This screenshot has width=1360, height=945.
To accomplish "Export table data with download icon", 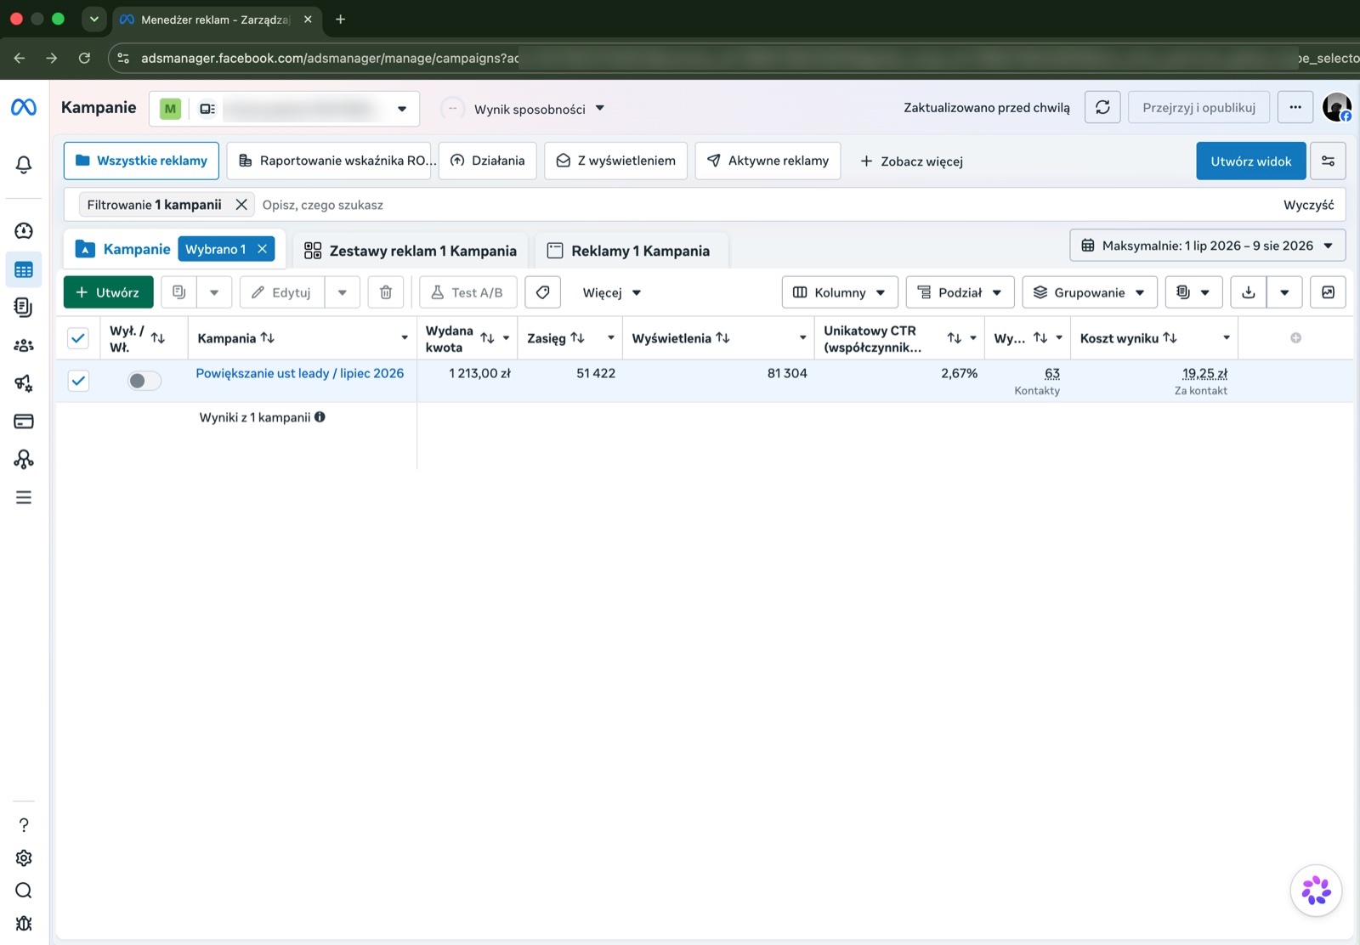I will [1249, 292].
